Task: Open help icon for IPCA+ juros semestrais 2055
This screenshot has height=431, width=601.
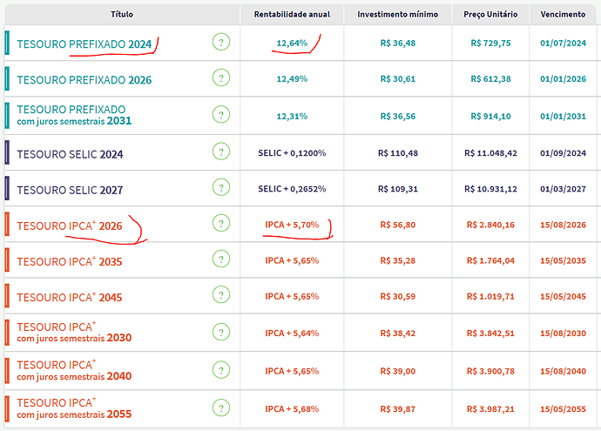Action: pos(221,407)
